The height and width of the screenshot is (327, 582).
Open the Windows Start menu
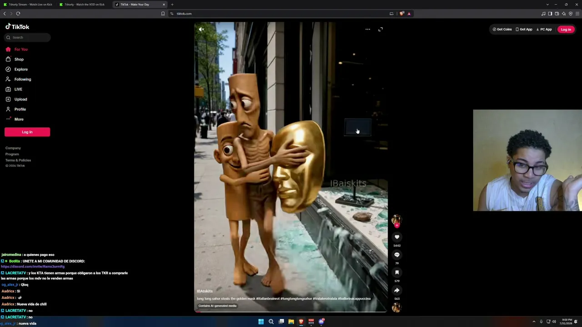(261, 322)
